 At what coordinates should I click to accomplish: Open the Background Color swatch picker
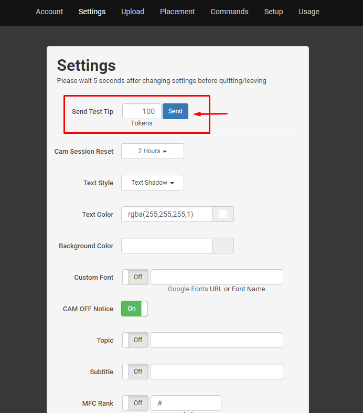click(x=223, y=246)
